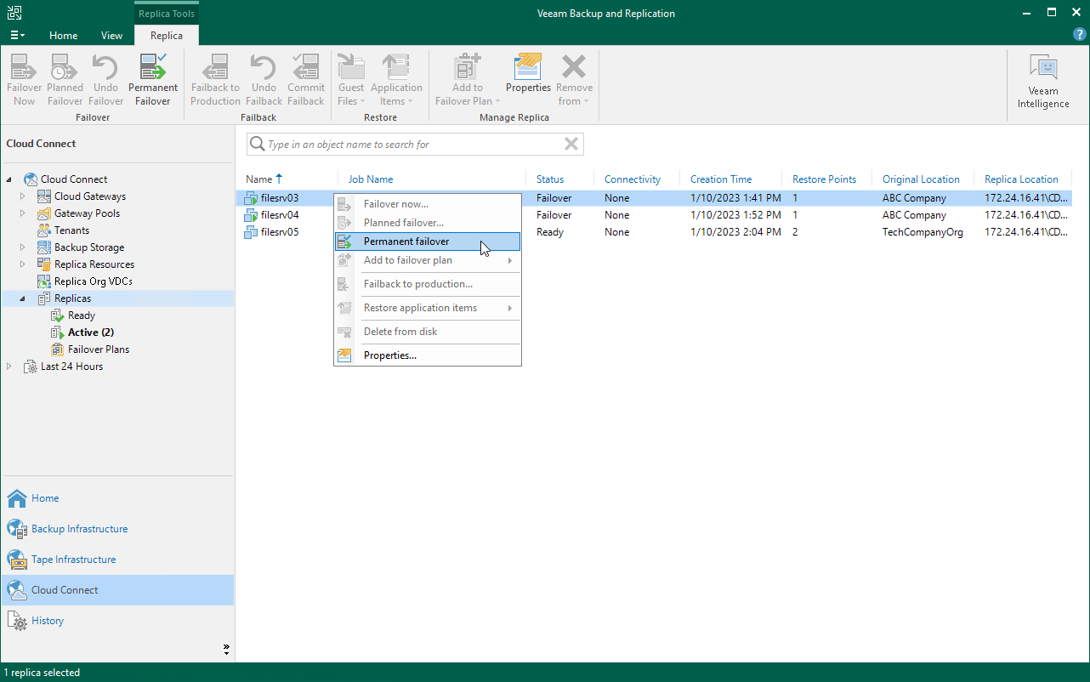The height and width of the screenshot is (682, 1090).
Task: Click the Planned Failover ribbon icon
Action: [x=65, y=80]
